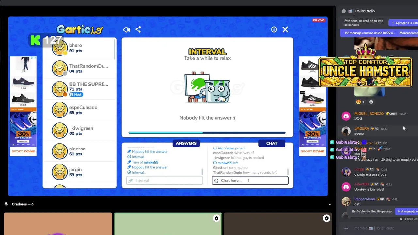
Task: Select ThatRandomDu... player avatar
Action: [x=60, y=68]
